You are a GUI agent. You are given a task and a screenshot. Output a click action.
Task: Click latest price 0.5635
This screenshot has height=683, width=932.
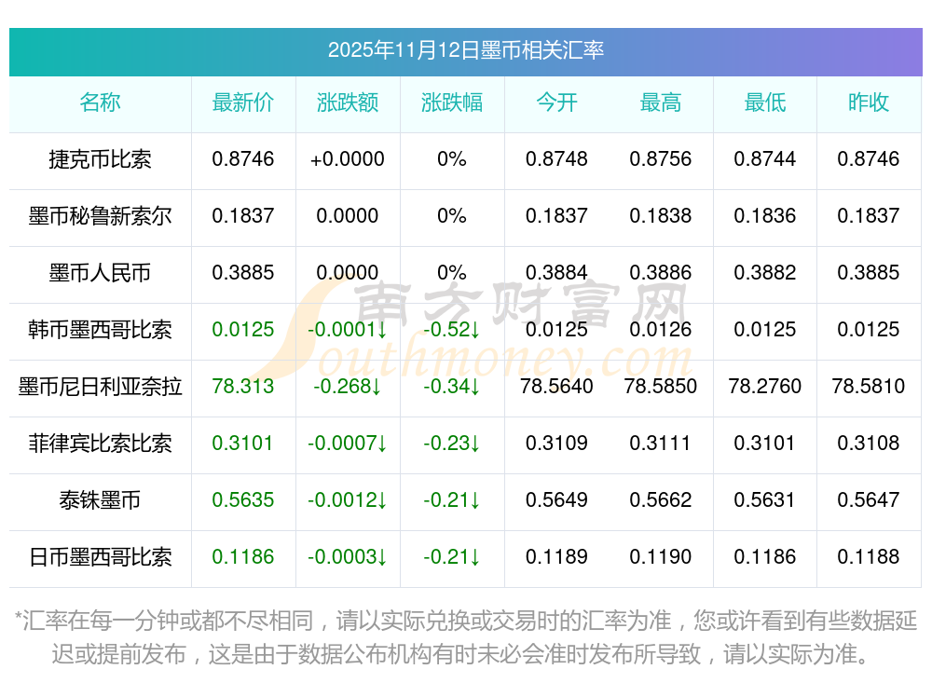[243, 500]
